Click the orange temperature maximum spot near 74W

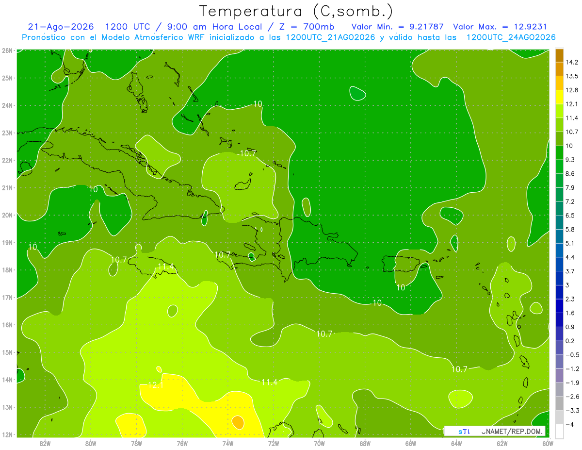tap(238, 422)
